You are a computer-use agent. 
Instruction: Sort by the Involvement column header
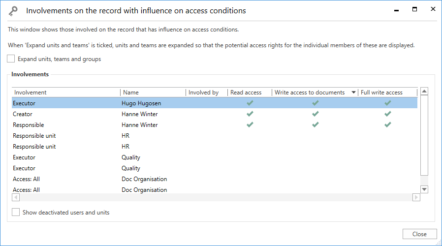pos(31,92)
